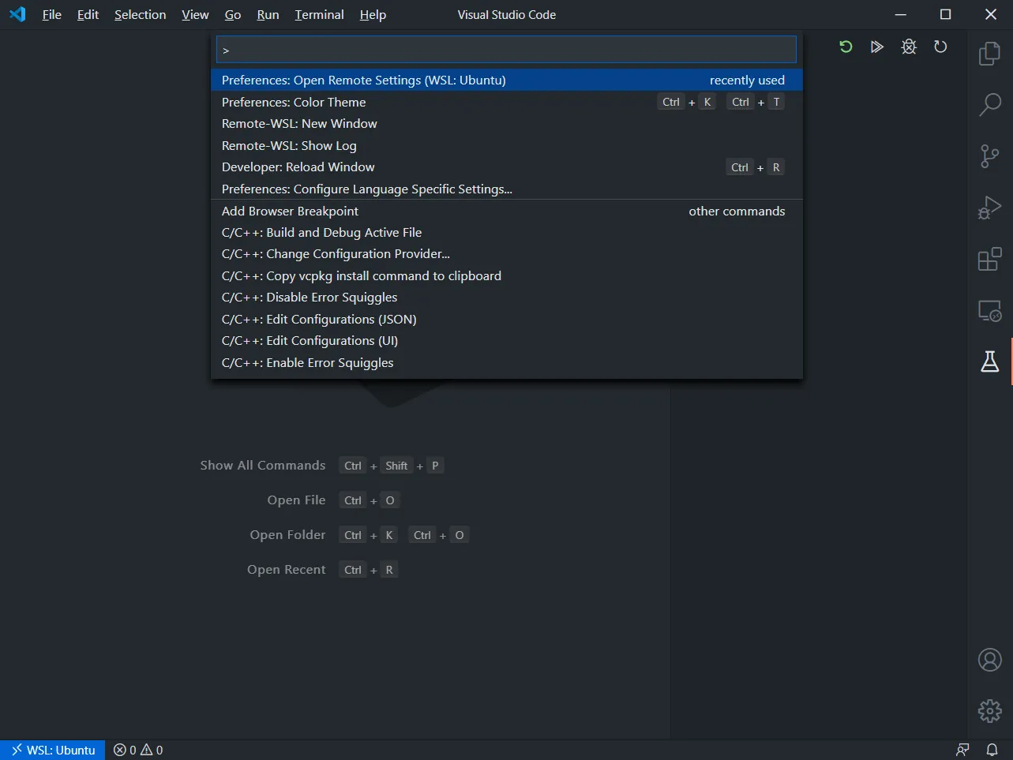Select the Testing flask icon
This screenshot has height=760, width=1013.
(989, 361)
